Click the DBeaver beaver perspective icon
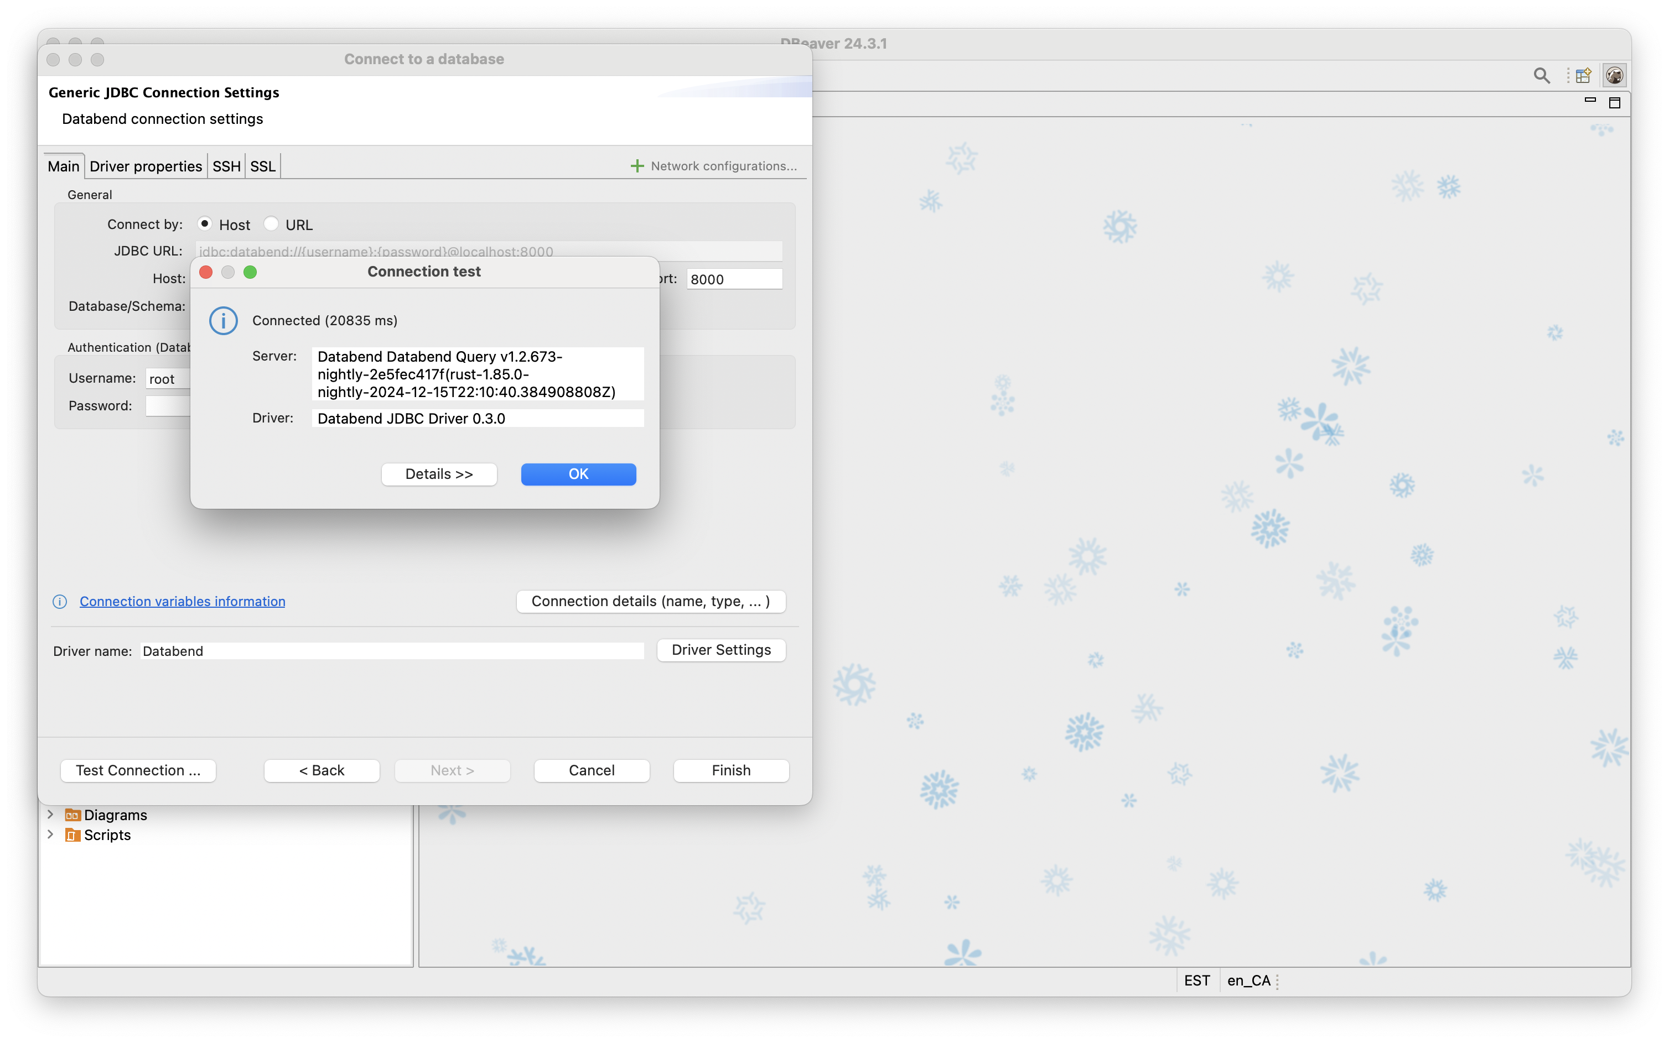 (x=1614, y=75)
